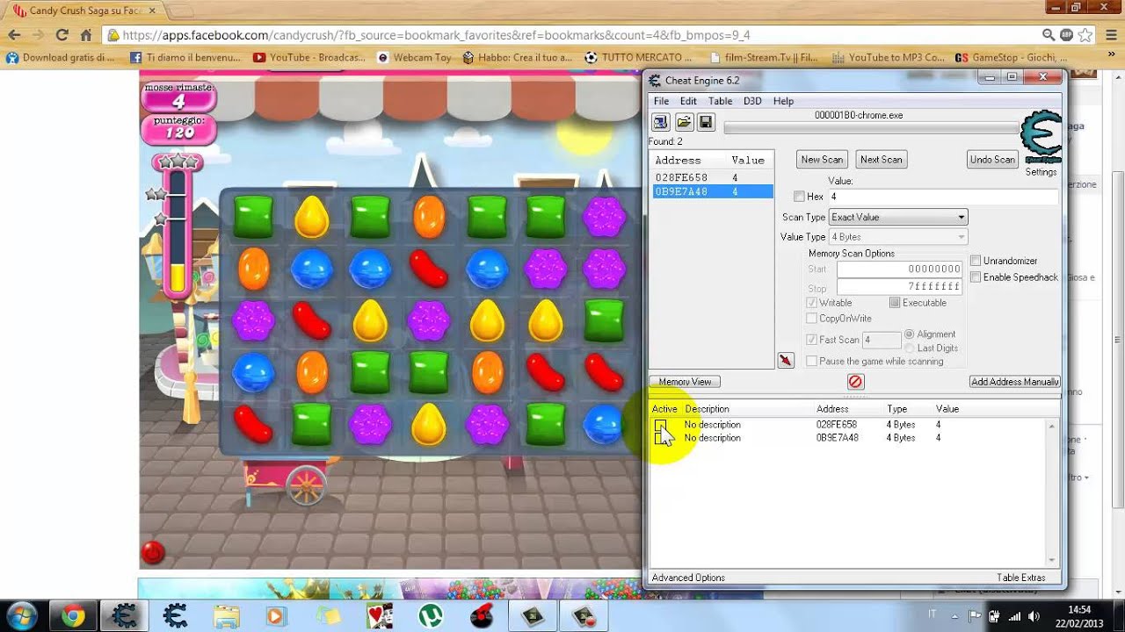Screen dimensions: 1125x632
Task: Open the Chrome menu hamburger icon
Action: pyautogui.click(x=1111, y=35)
